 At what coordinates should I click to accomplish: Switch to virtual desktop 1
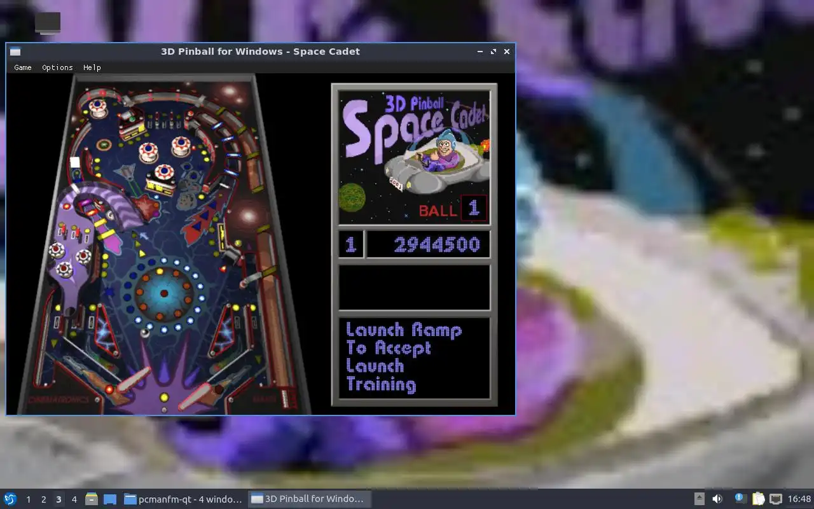coord(28,499)
